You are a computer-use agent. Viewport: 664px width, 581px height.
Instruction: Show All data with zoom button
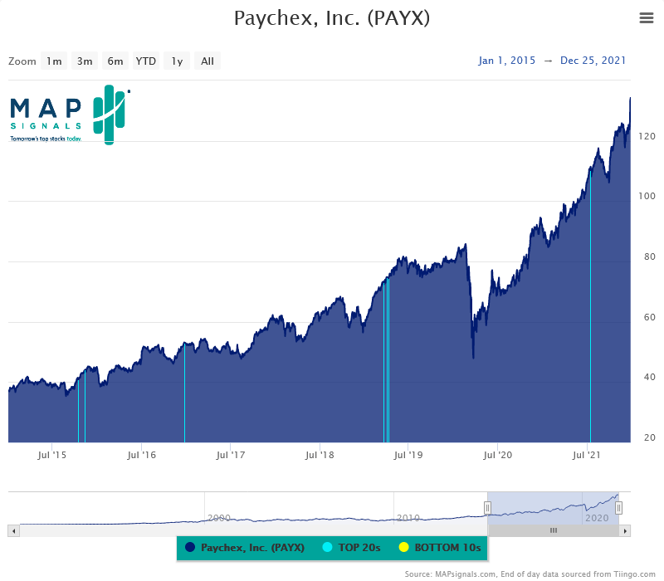point(207,61)
